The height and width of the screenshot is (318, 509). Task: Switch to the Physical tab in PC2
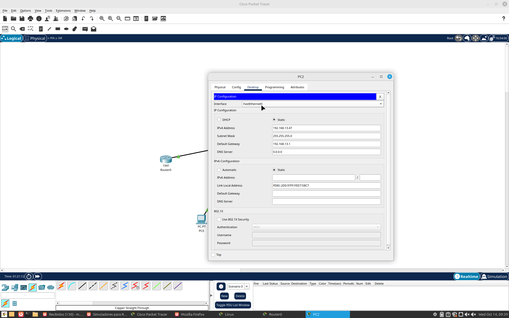click(220, 87)
